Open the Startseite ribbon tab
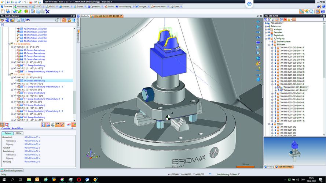 pyautogui.click(x=7, y=7)
